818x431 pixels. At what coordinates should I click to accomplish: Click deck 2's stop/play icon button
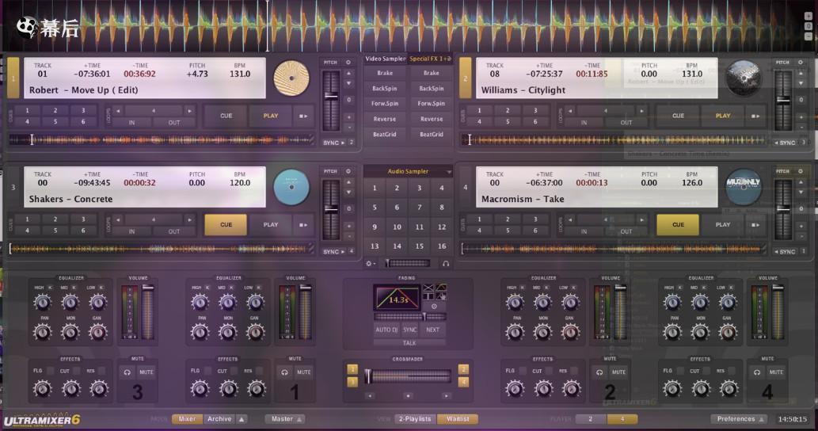pos(755,116)
